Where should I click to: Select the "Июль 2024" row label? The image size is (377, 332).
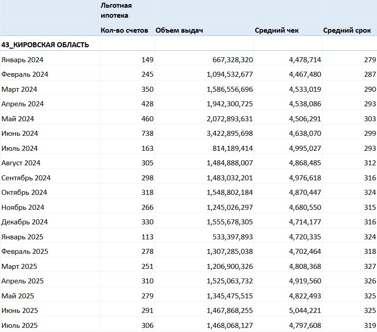coord(20,148)
